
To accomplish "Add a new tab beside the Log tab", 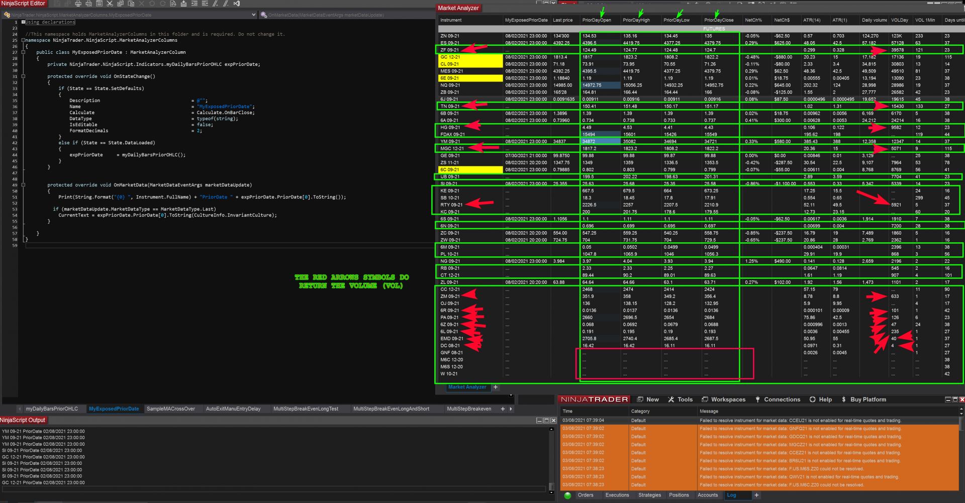I will [756, 495].
